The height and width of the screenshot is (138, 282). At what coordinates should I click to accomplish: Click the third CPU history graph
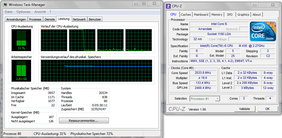click(111, 40)
